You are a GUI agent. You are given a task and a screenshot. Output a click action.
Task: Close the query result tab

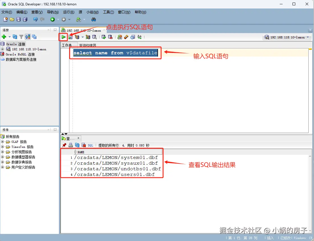click(x=78, y=138)
